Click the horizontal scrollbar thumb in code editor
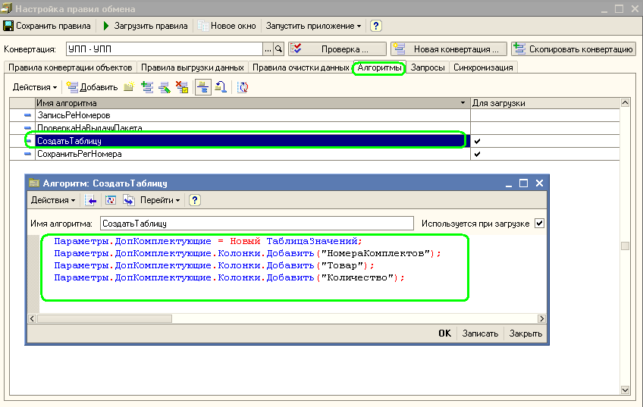The width and height of the screenshot is (643, 407). (105, 318)
